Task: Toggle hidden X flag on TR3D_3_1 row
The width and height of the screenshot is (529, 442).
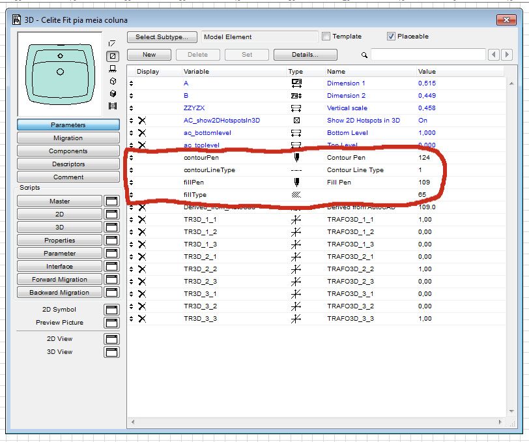Action: (142, 294)
